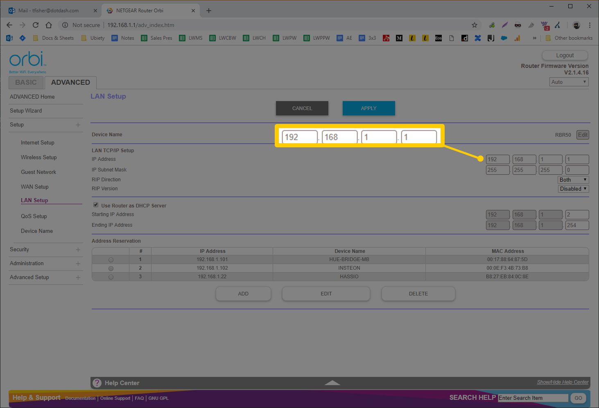Click the Logout button
This screenshot has width=599, height=408.
565,55
